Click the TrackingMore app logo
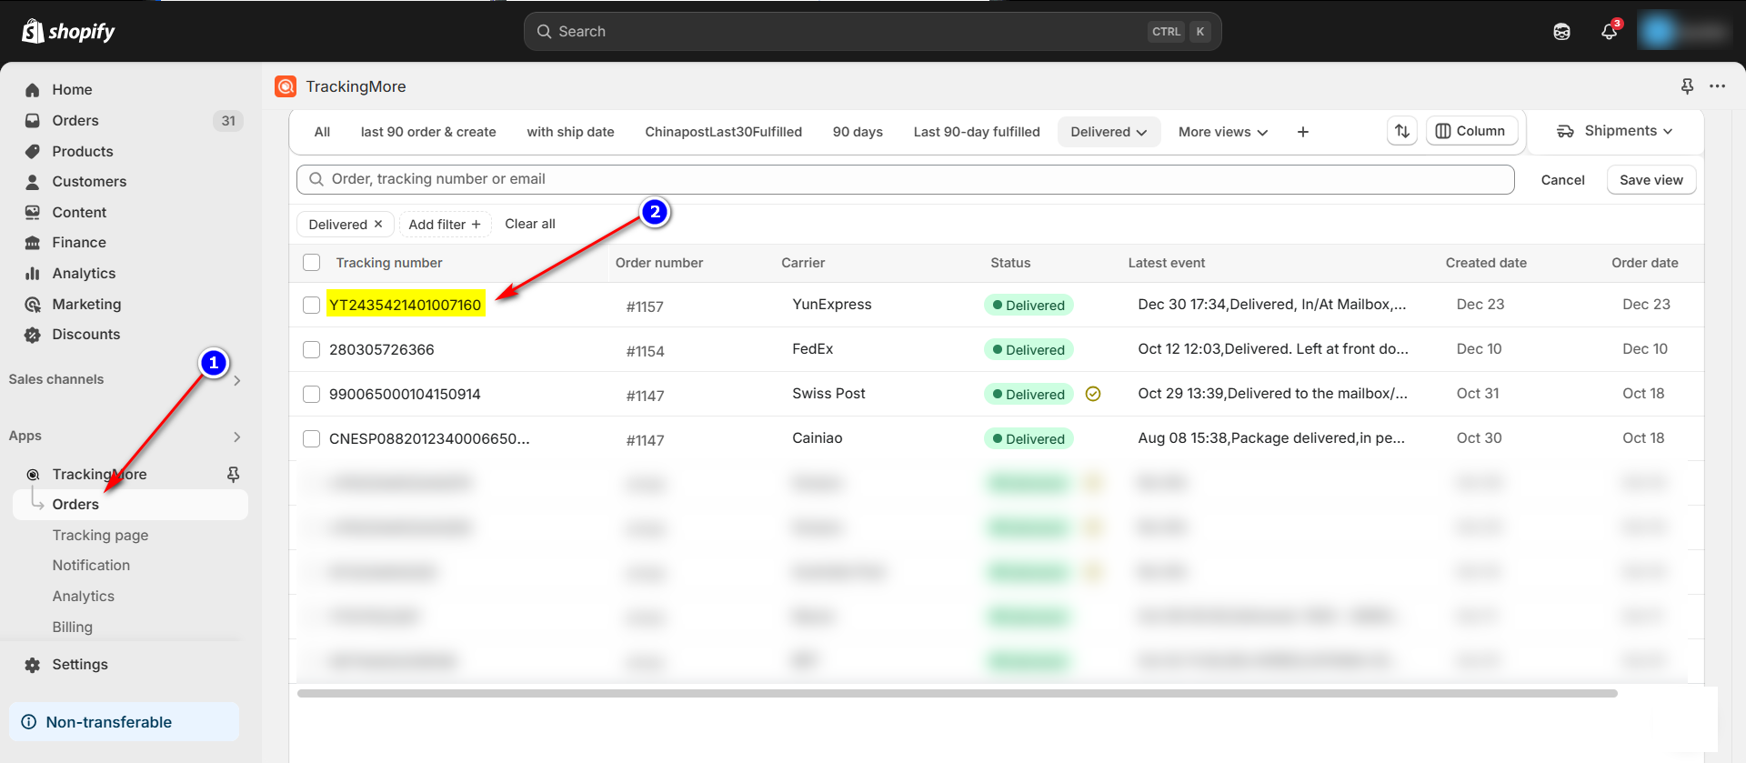The width and height of the screenshot is (1746, 763). point(286,86)
